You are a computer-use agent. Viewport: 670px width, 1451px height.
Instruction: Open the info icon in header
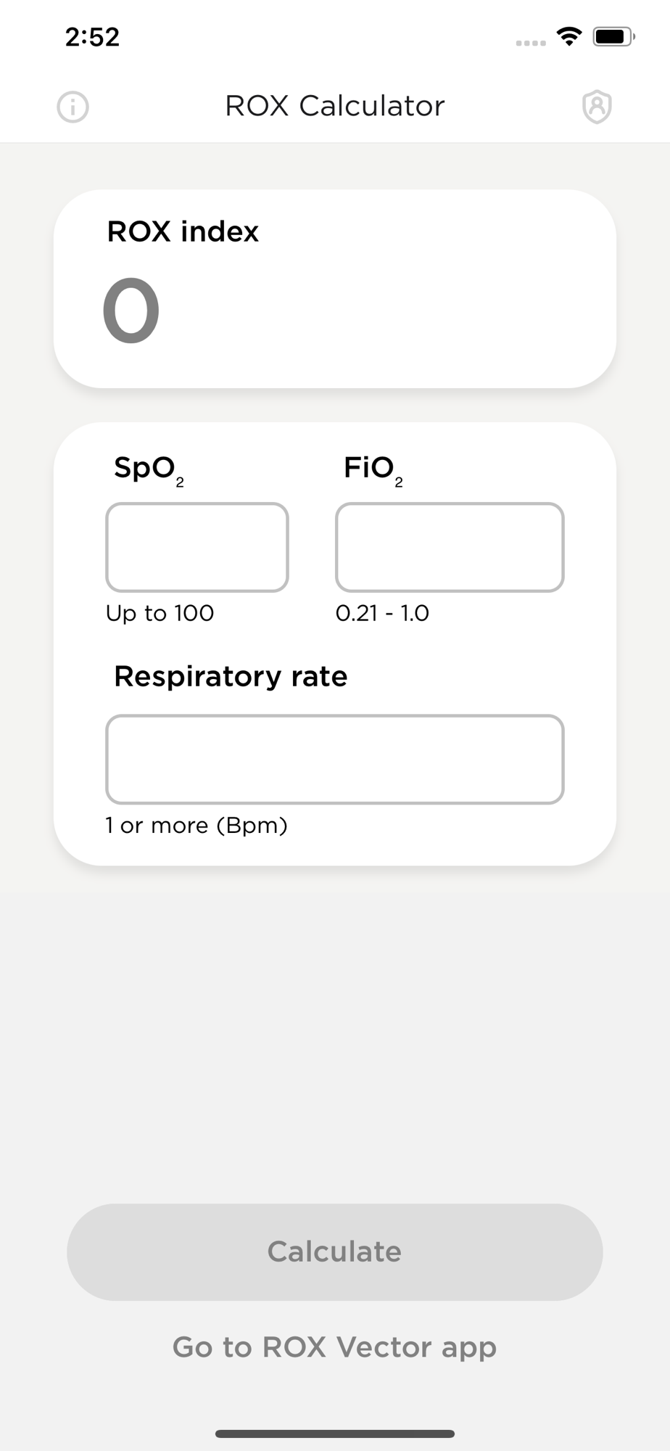click(x=73, y=107)
